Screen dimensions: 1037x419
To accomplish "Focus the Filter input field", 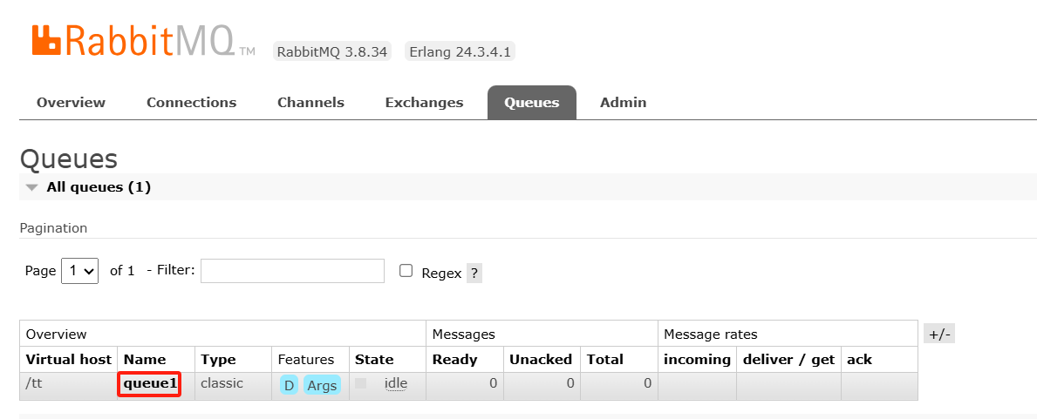I will pos(292,271).
